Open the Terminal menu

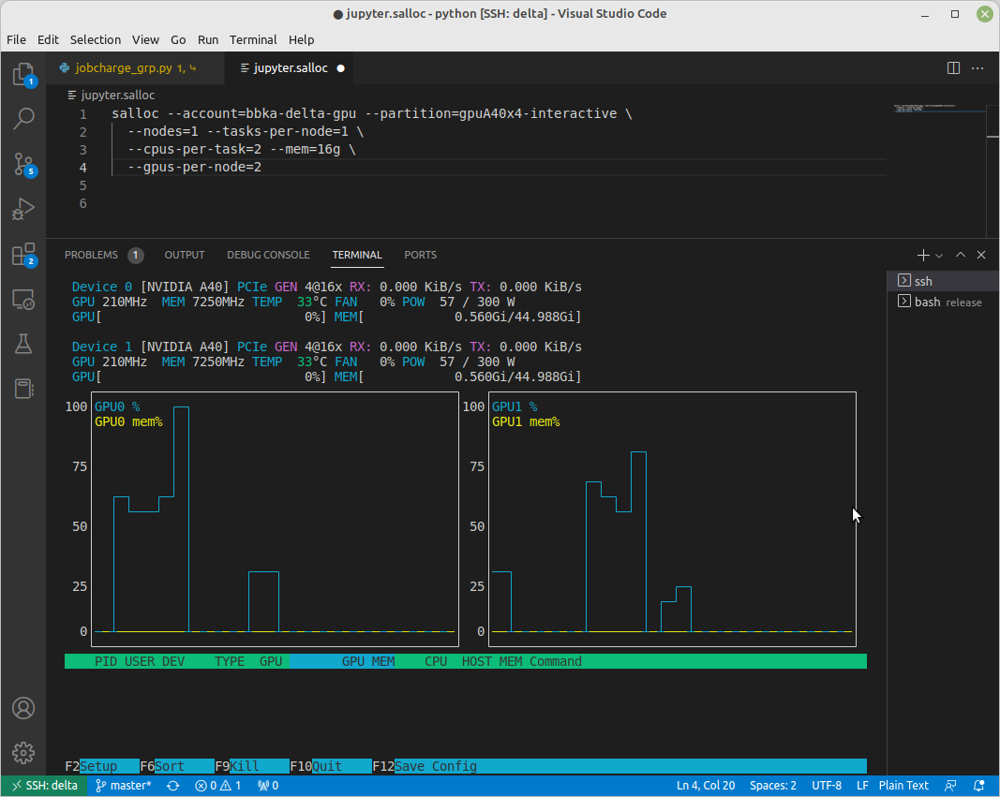pyautogui.click(x=252, y=39)
